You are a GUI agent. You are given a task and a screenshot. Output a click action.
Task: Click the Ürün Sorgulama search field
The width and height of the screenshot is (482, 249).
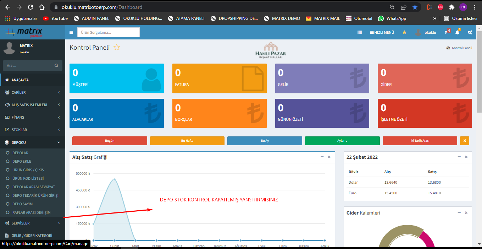[108, 32]
